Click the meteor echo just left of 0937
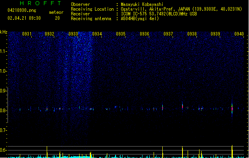249x158 pixels. (x=162, y=107)
